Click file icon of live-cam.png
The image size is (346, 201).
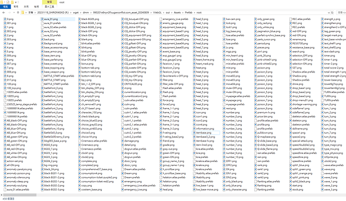224,19
